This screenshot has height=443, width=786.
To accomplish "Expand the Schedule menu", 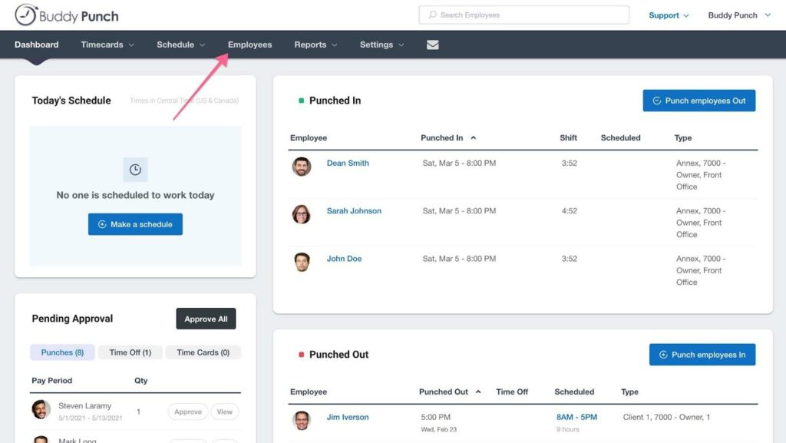I will pos(181,45).
